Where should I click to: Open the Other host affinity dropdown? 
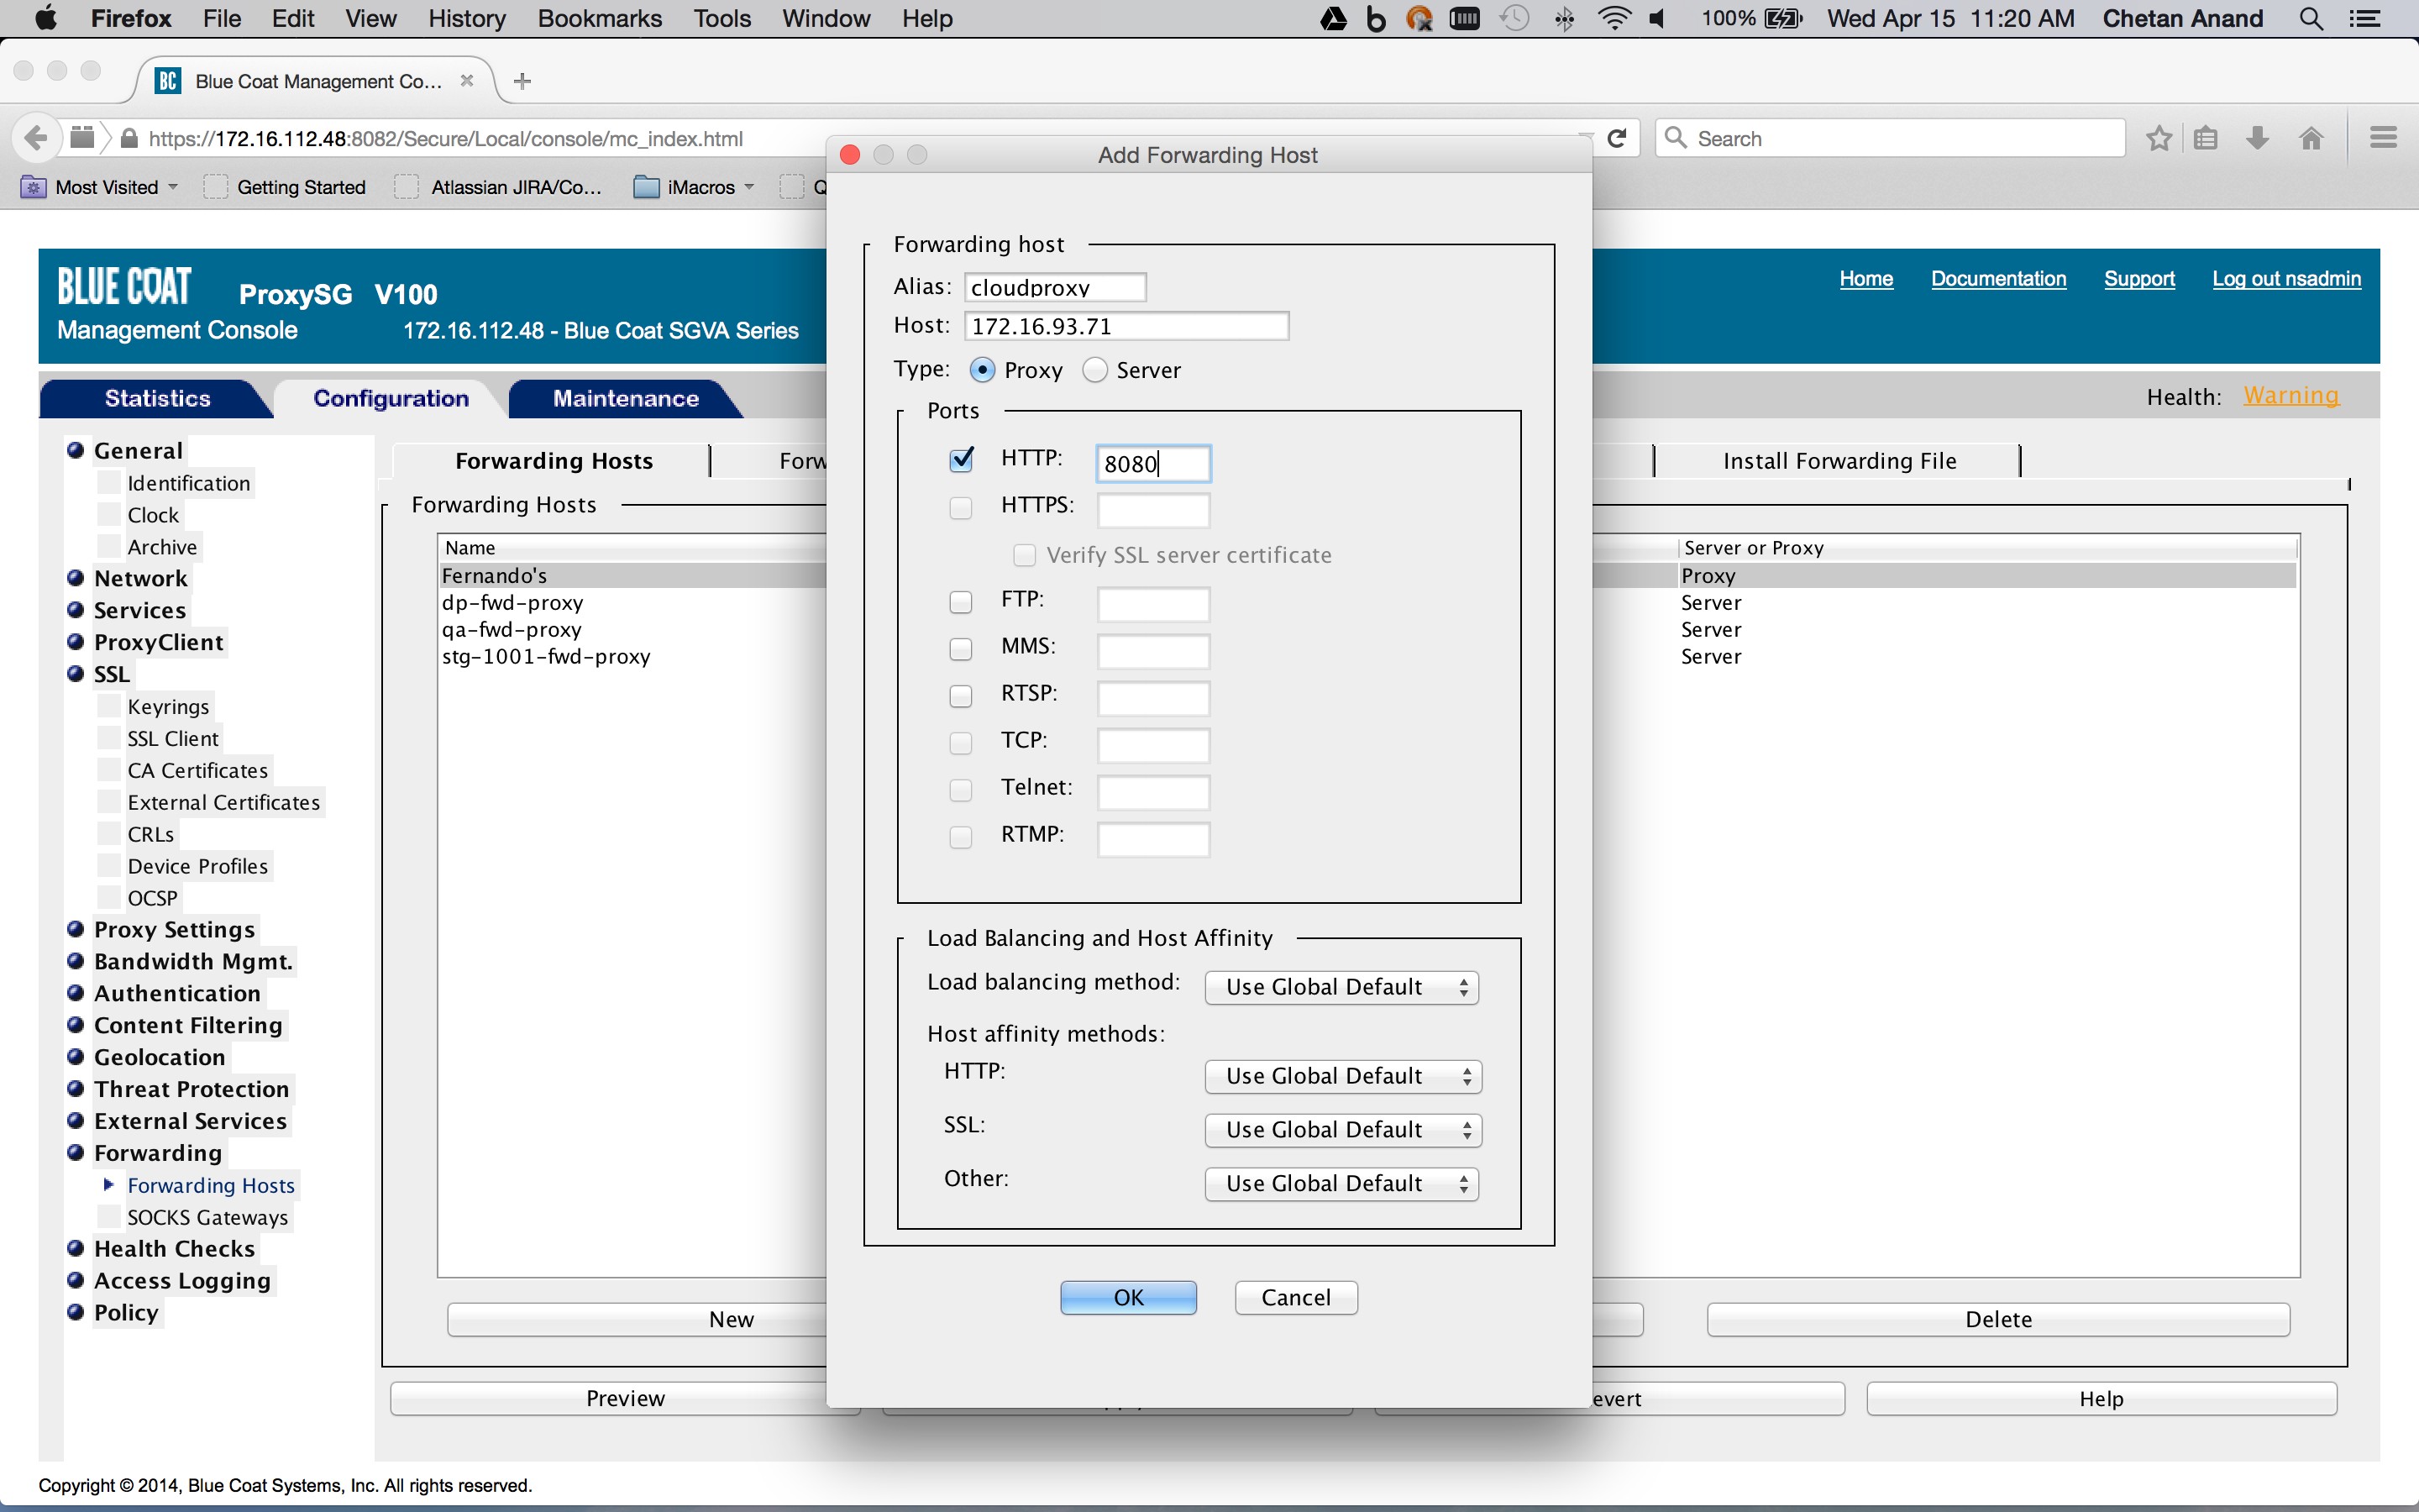click(1340, 1183)
